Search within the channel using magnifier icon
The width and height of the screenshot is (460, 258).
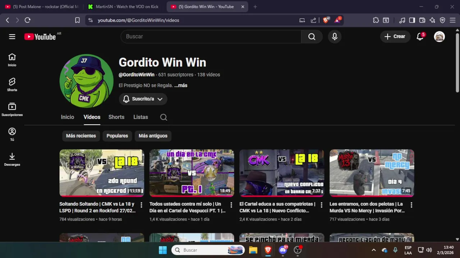coord(164,117)
